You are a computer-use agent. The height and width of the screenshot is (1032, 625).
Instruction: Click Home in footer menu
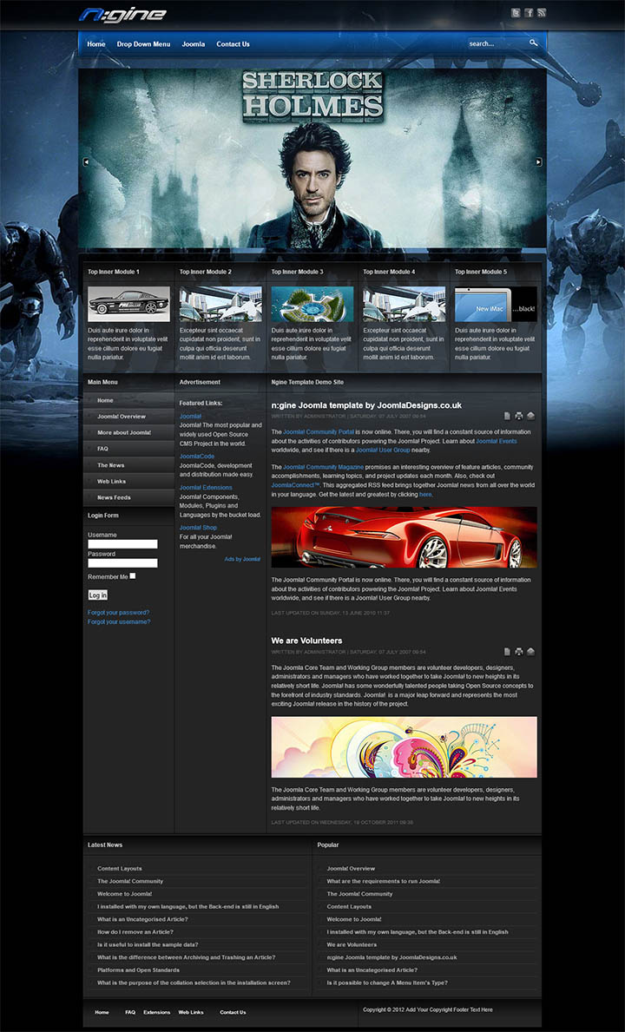pyautogui.click(x=102, y=1012)
